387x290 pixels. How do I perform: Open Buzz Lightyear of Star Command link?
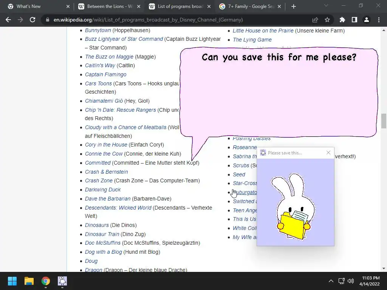pos(124,39)
